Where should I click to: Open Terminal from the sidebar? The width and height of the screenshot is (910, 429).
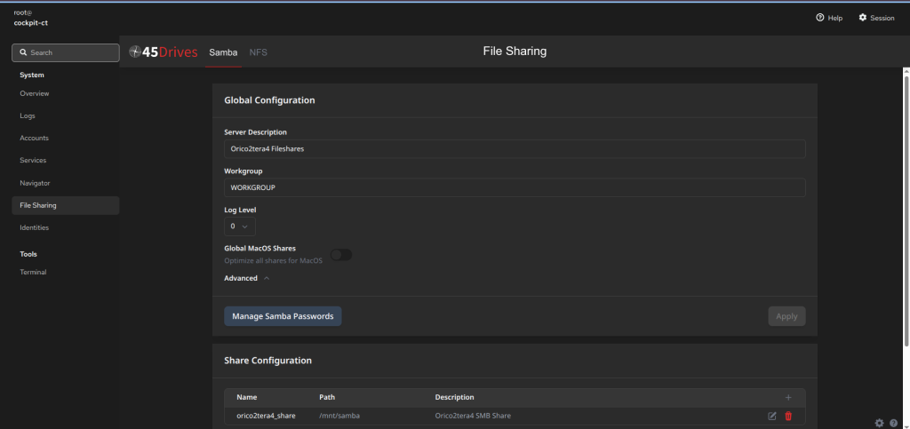pyautogui.click(x=33, y=272)
